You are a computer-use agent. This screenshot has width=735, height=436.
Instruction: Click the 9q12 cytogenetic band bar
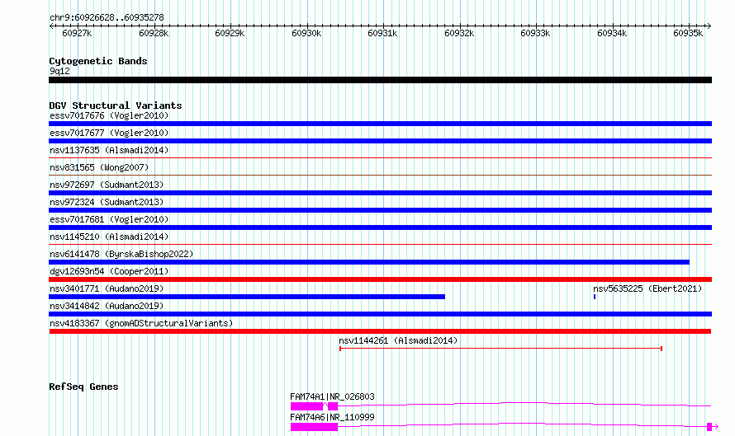pos(380,80)
